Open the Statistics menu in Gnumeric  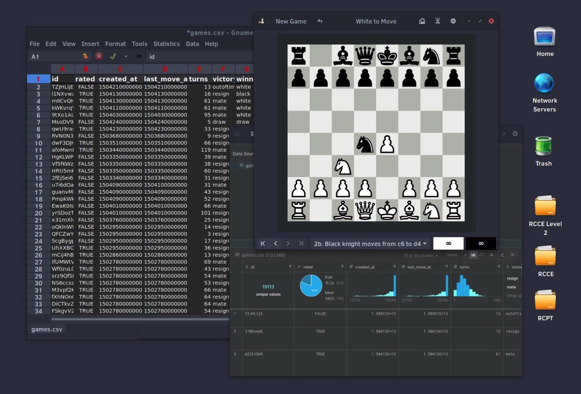[167, 44]
